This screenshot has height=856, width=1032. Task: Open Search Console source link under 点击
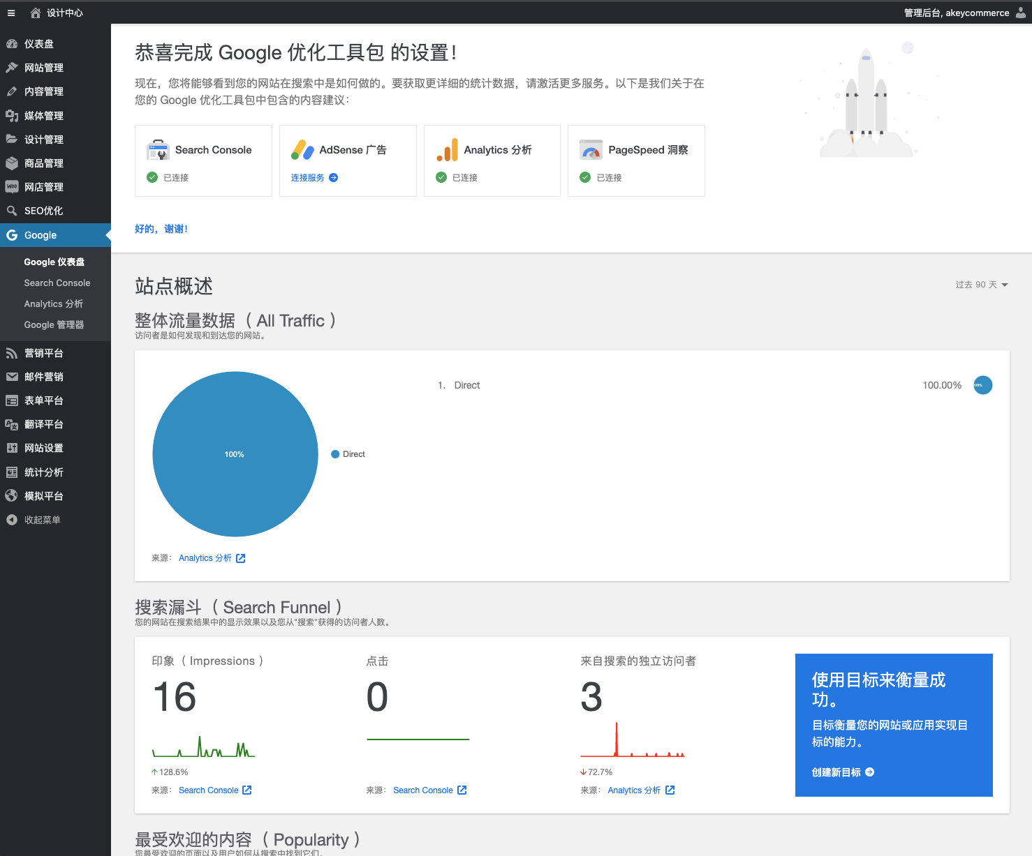(x=423, y=790)
